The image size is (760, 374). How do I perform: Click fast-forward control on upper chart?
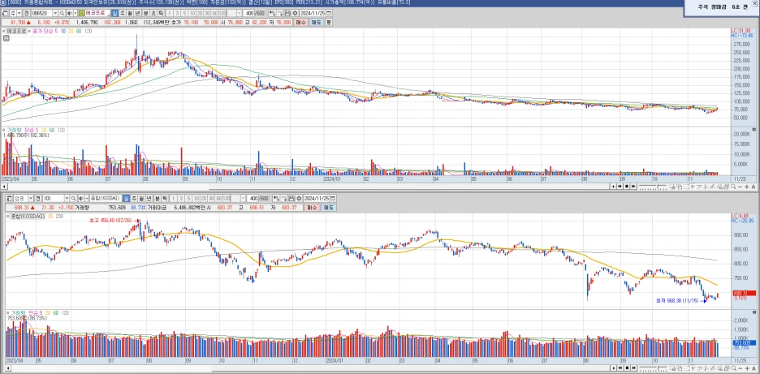coord(633,187)
